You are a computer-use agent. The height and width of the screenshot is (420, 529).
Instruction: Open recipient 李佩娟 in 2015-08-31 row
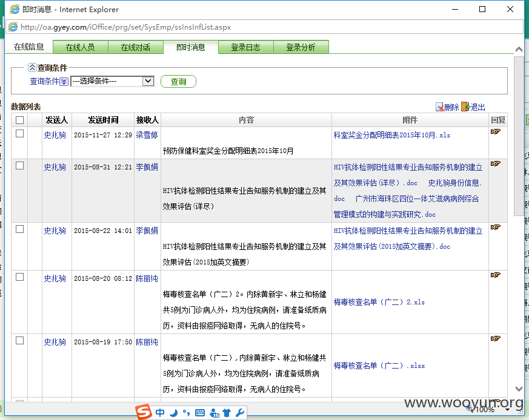[x=147, y=167]
